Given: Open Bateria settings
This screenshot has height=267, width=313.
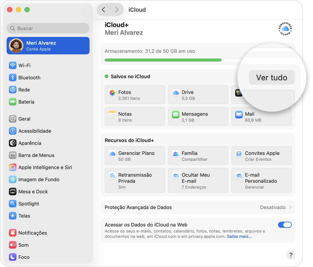Looking at the screenshot, I should pos(26,102).
